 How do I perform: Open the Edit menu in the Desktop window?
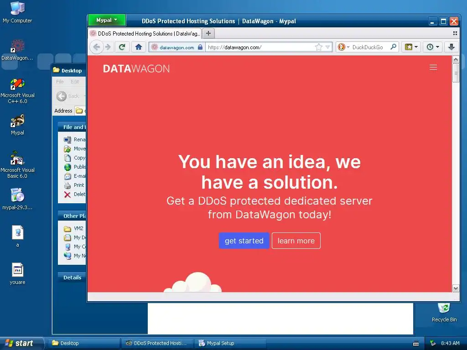(75, 82)
